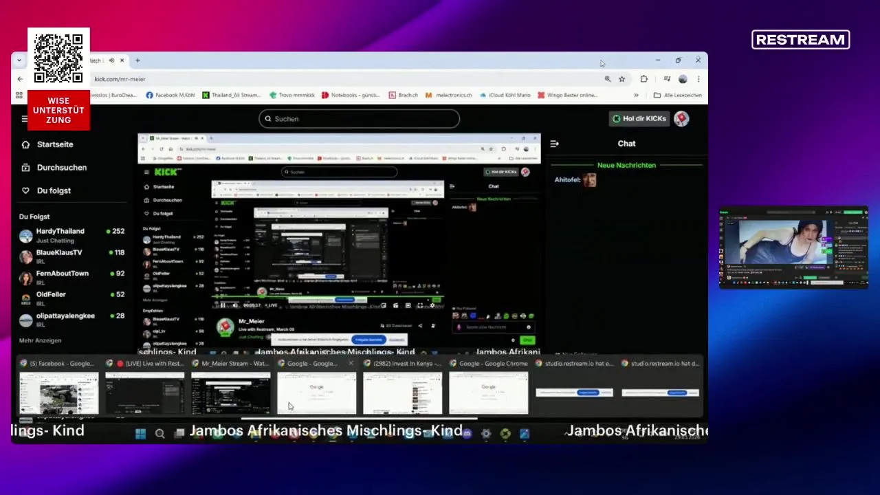Open the Wingo Bester online bookmark
880x495 pixels.
tap(568, 95)
